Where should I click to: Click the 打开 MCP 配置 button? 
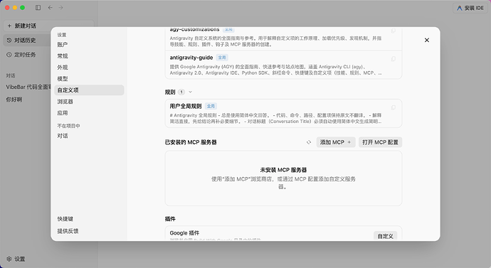380,142
